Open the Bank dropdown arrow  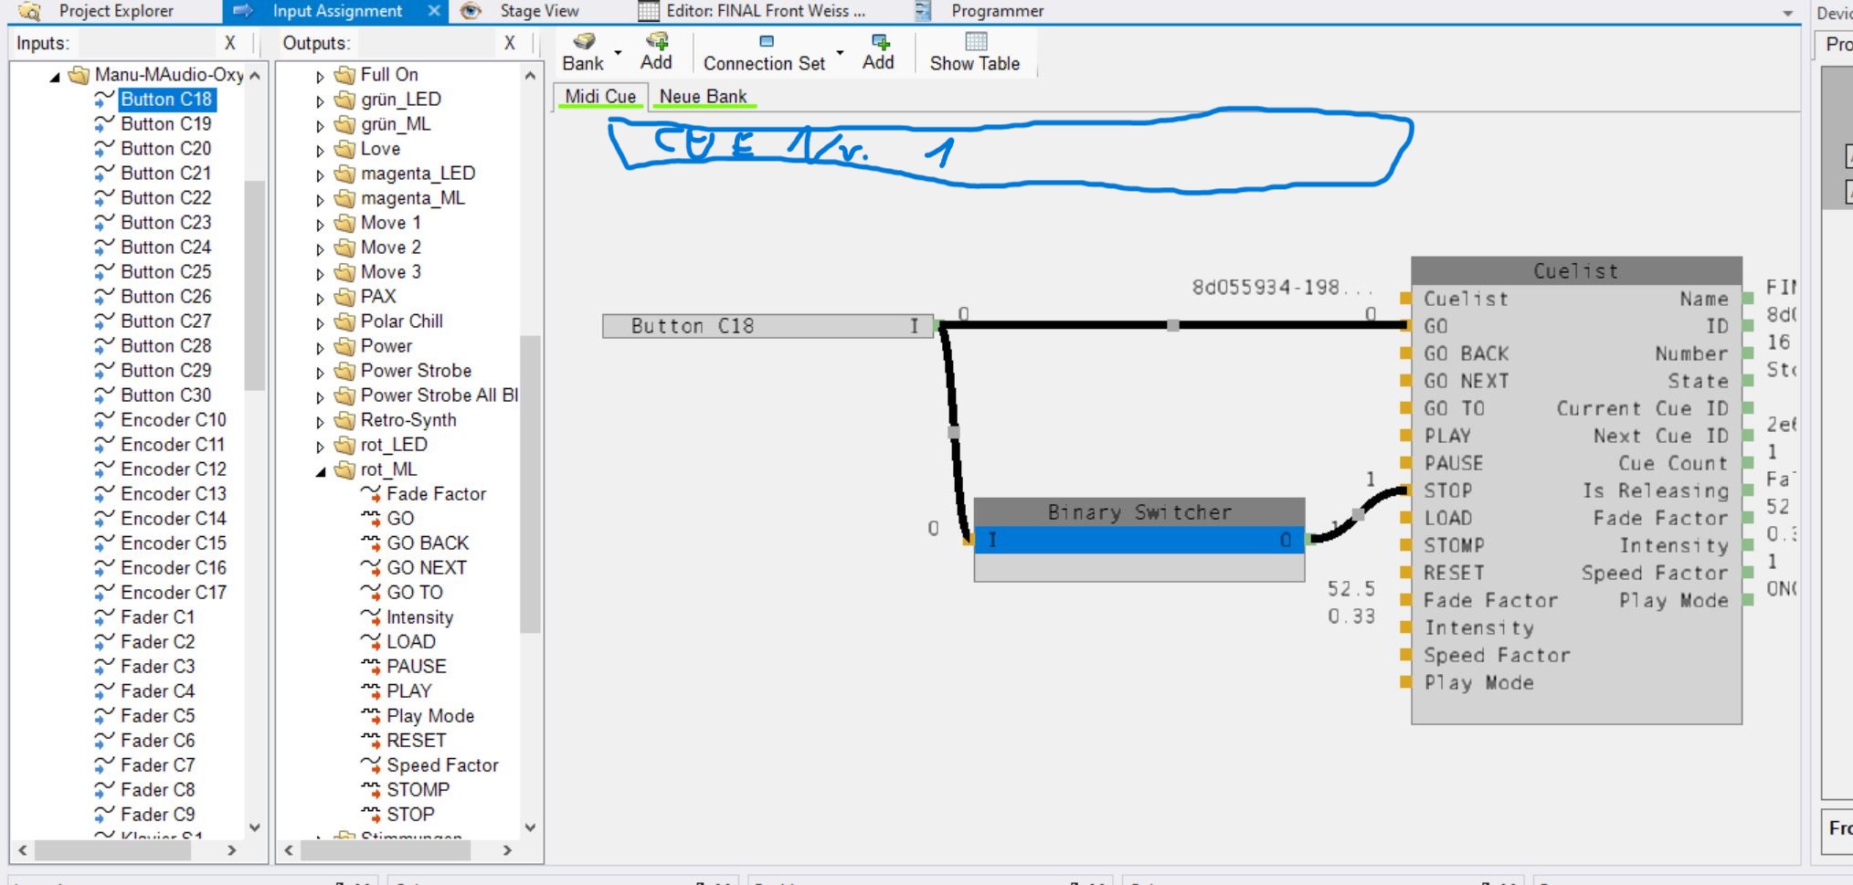pos(619,53)
